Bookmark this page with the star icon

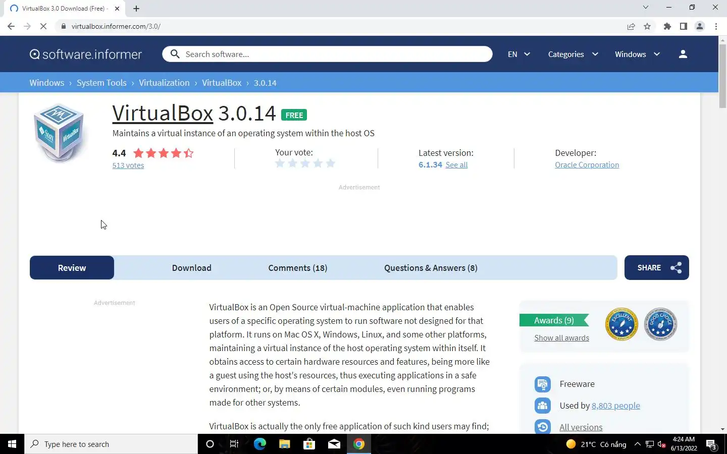pos(647,26)
